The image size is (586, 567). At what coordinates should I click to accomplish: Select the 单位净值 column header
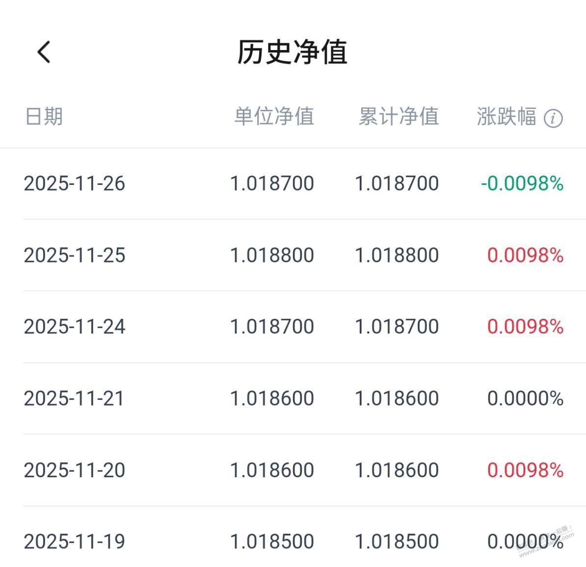pos(274,117)
